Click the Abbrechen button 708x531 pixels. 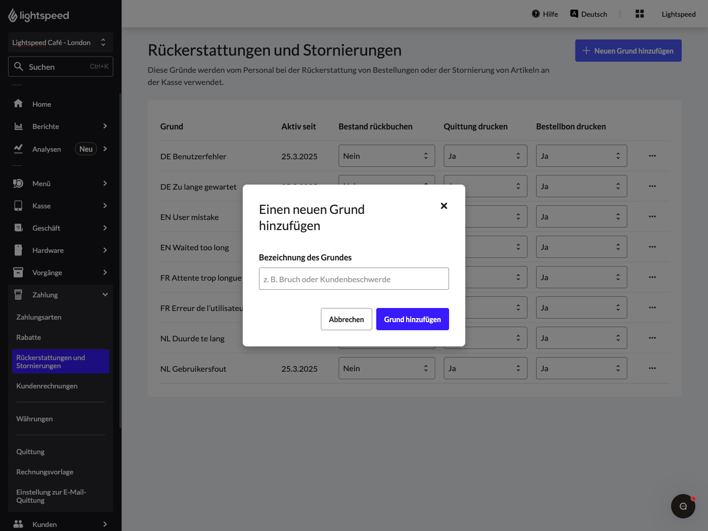[346, 319]
